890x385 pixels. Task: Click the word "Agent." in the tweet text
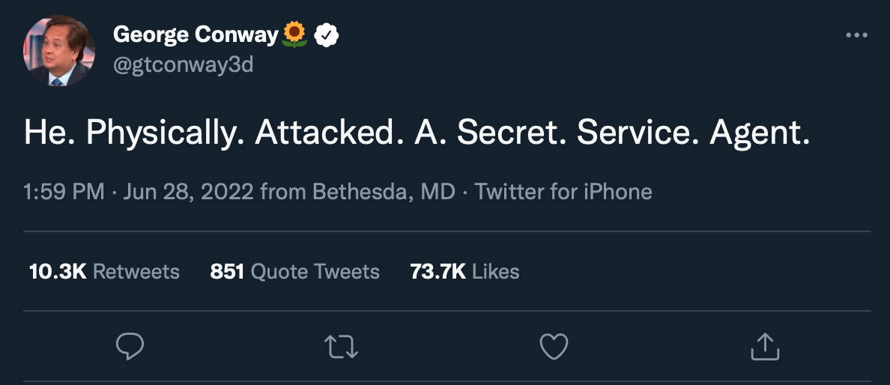pyautogui.click(x=760, y=133)
